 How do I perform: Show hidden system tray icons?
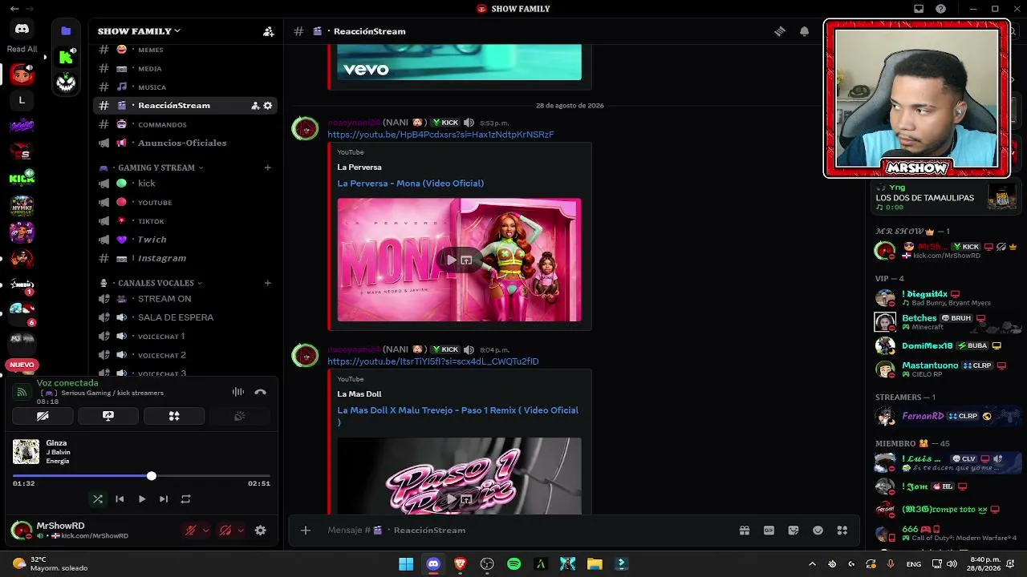[812, 564]
